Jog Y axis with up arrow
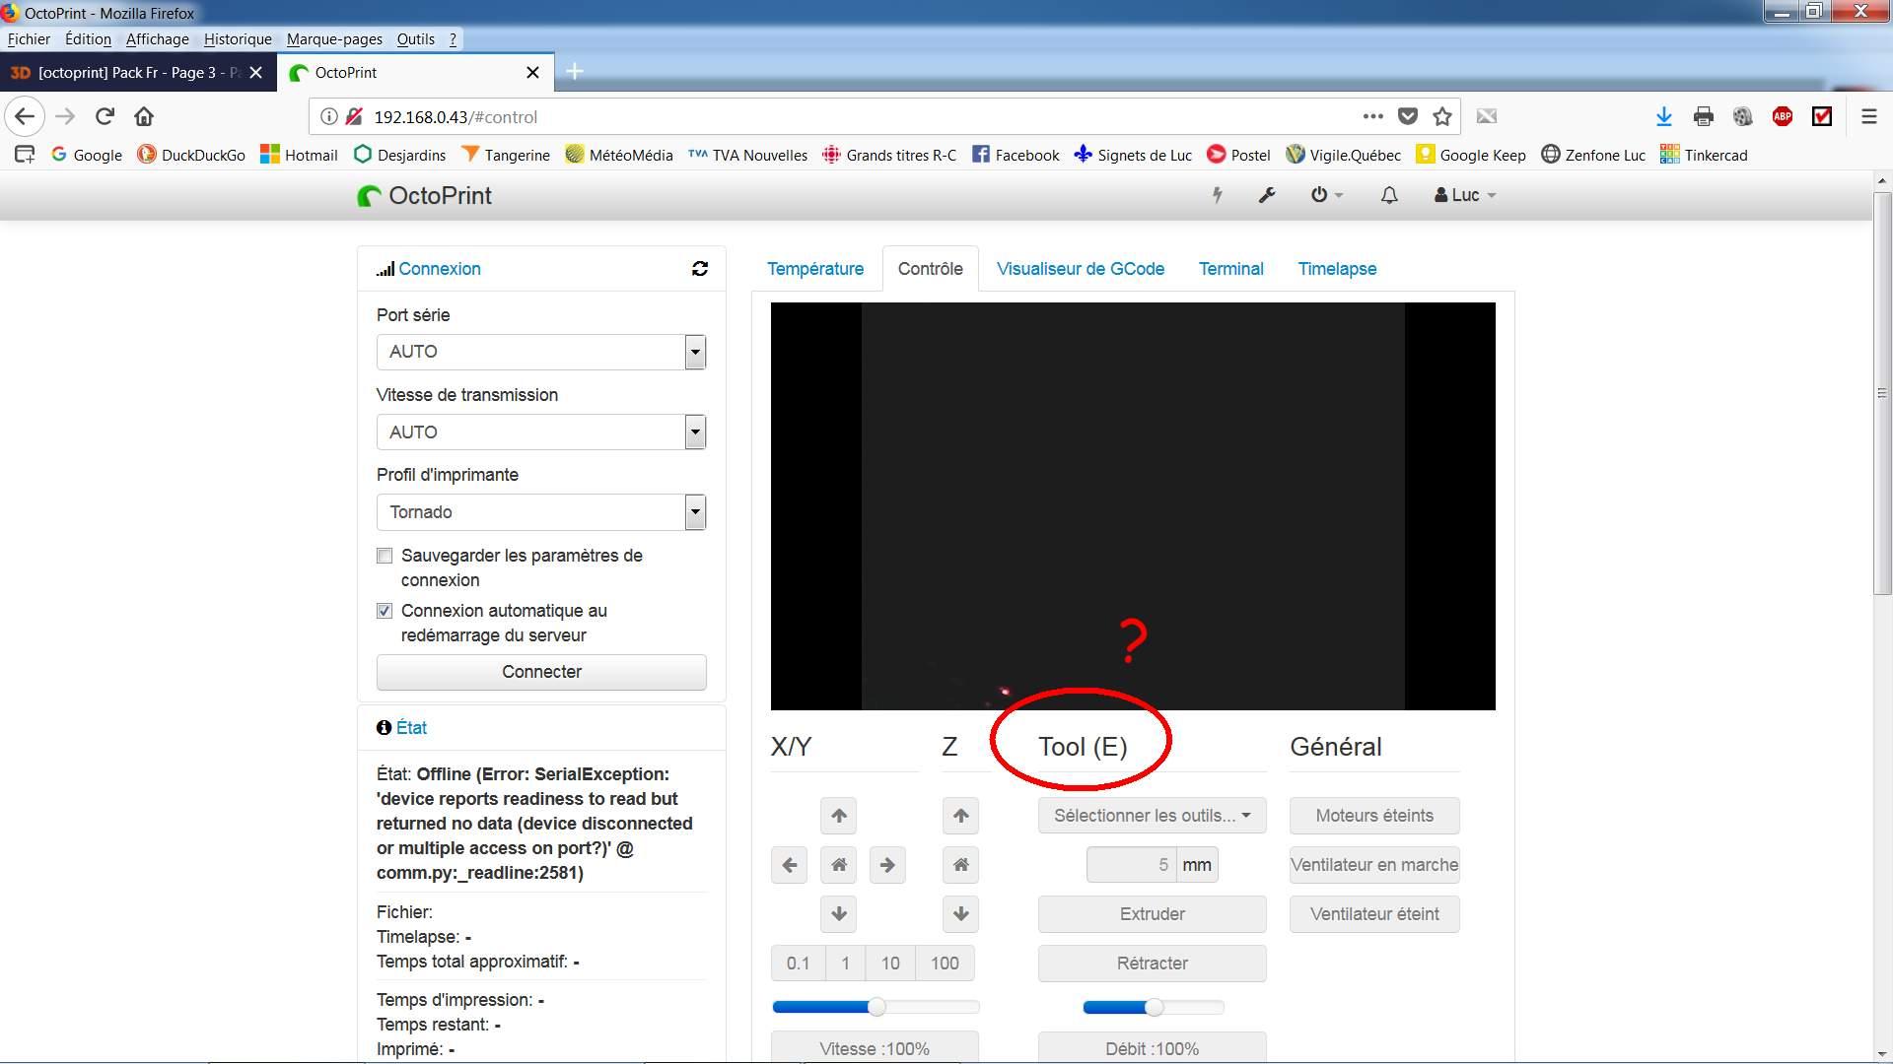This screenshot has width=1893, height=1064. point(838,816)
